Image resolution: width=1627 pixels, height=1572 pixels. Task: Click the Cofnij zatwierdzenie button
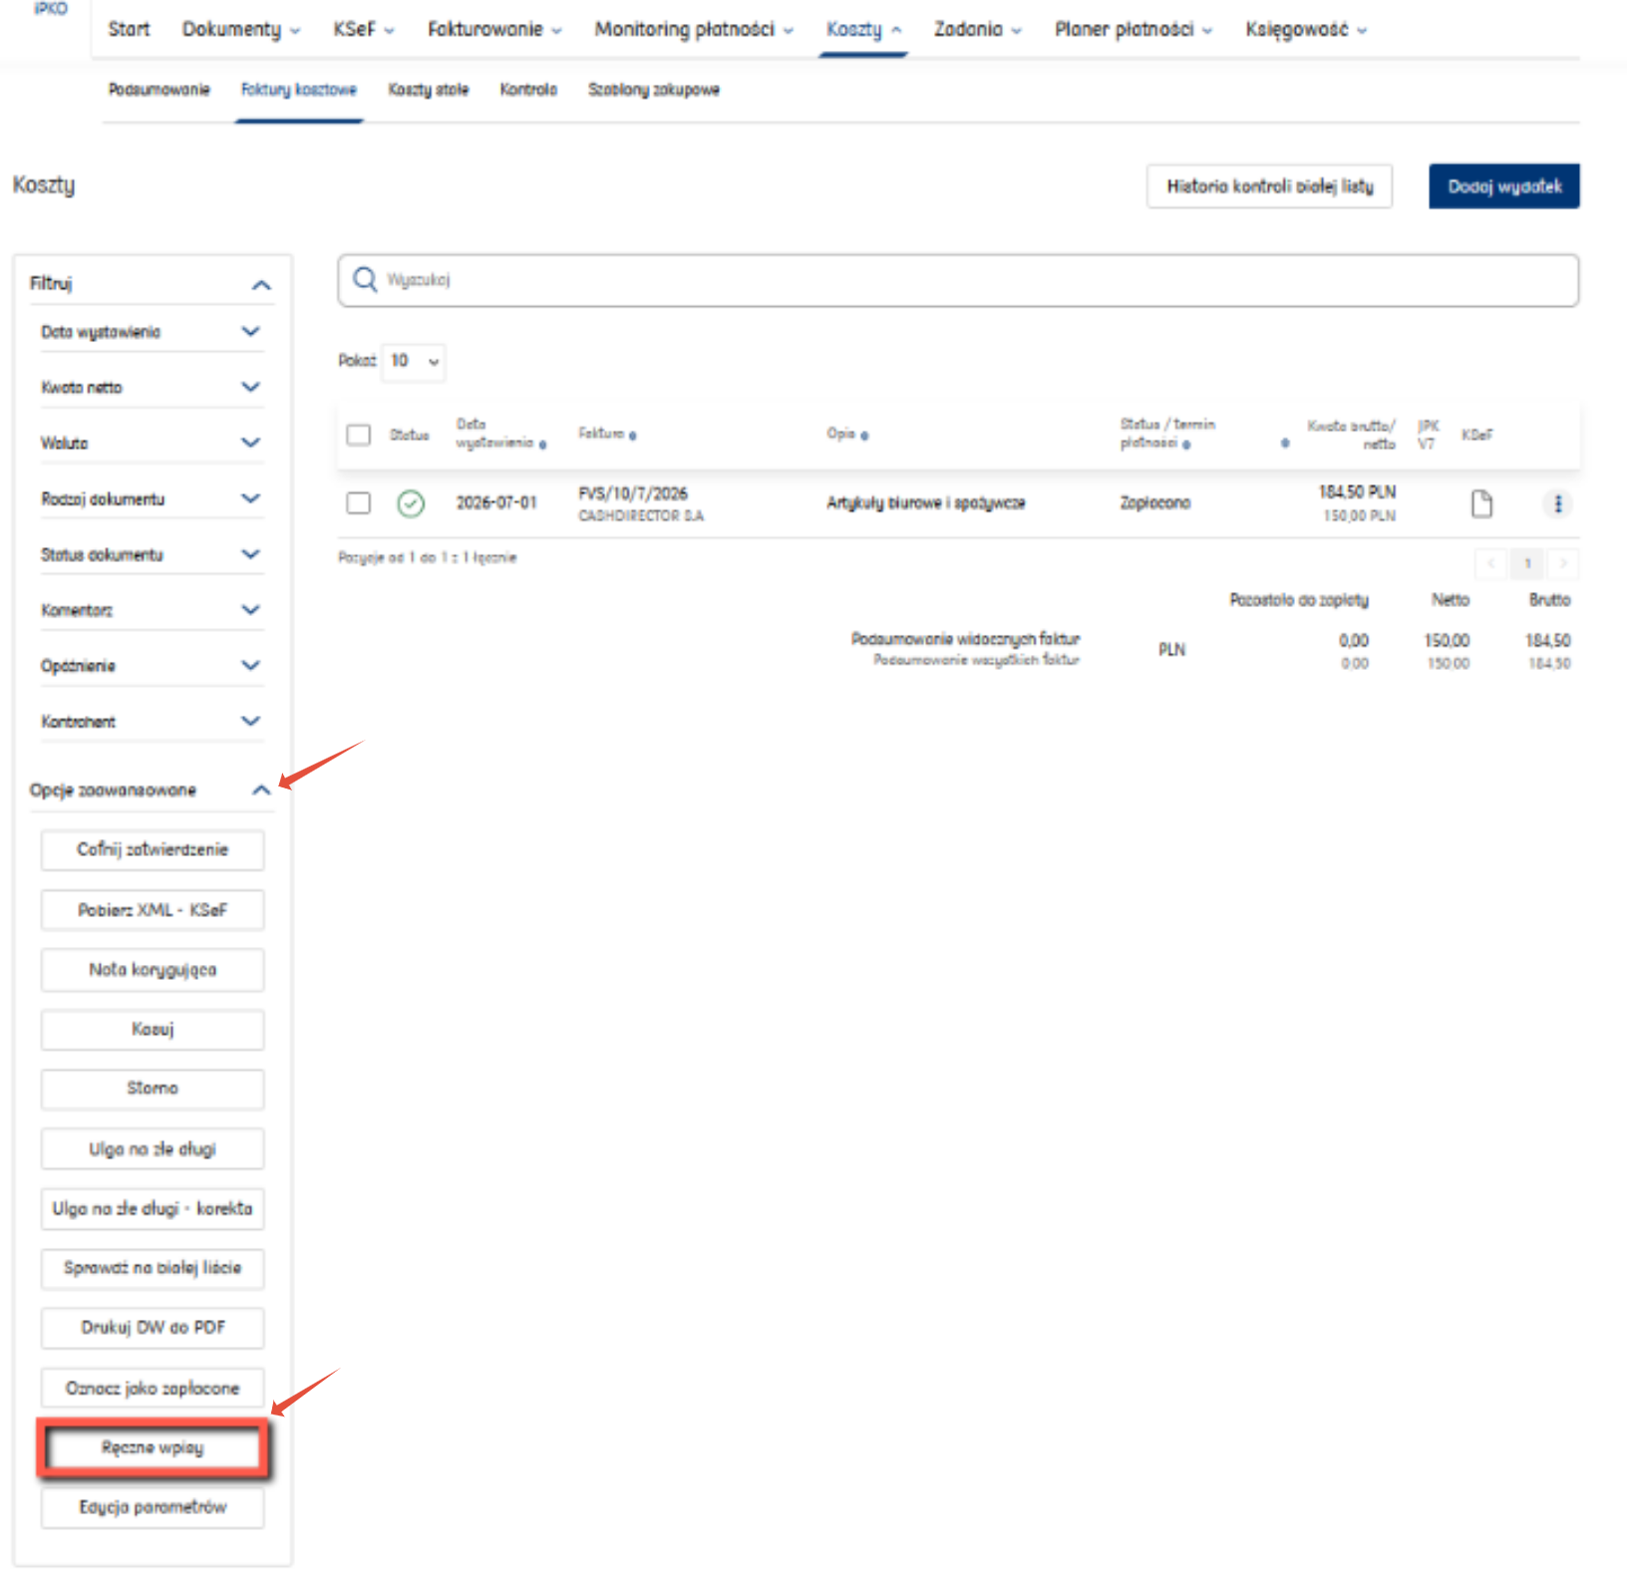click(153, 850)
